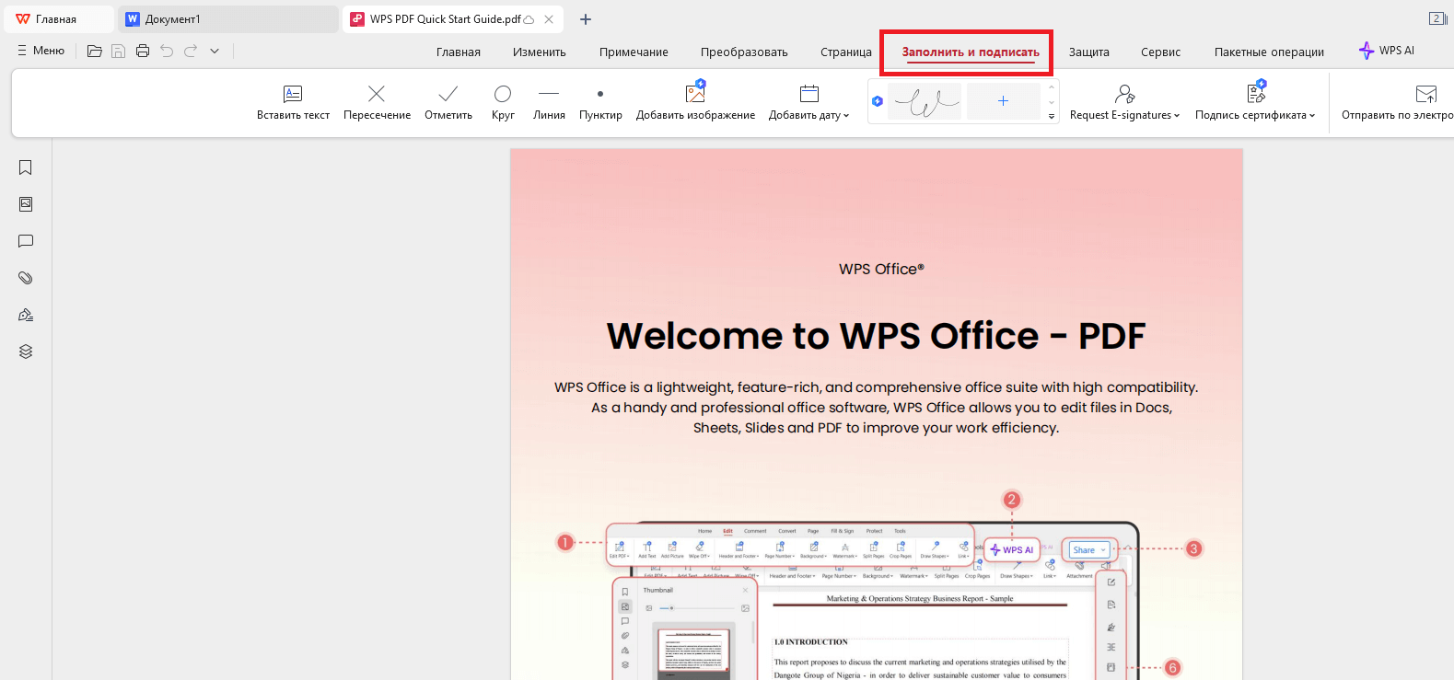Open the Сервис tab

pos(1160,52)
